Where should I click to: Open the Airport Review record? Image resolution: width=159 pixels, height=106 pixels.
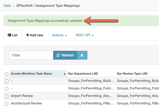(x=22, y=96)
